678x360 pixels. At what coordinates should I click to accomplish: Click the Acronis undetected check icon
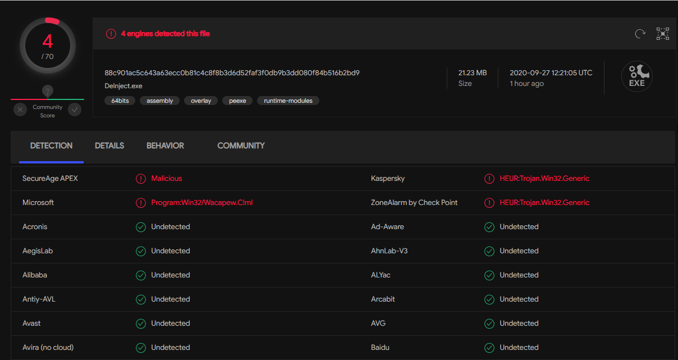141,227
